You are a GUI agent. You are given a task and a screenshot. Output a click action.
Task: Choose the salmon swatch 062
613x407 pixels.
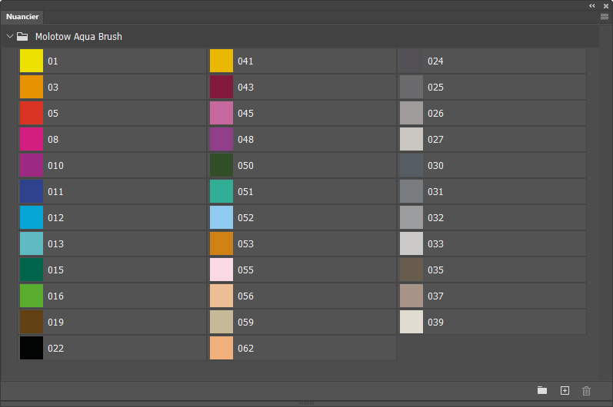222,348
